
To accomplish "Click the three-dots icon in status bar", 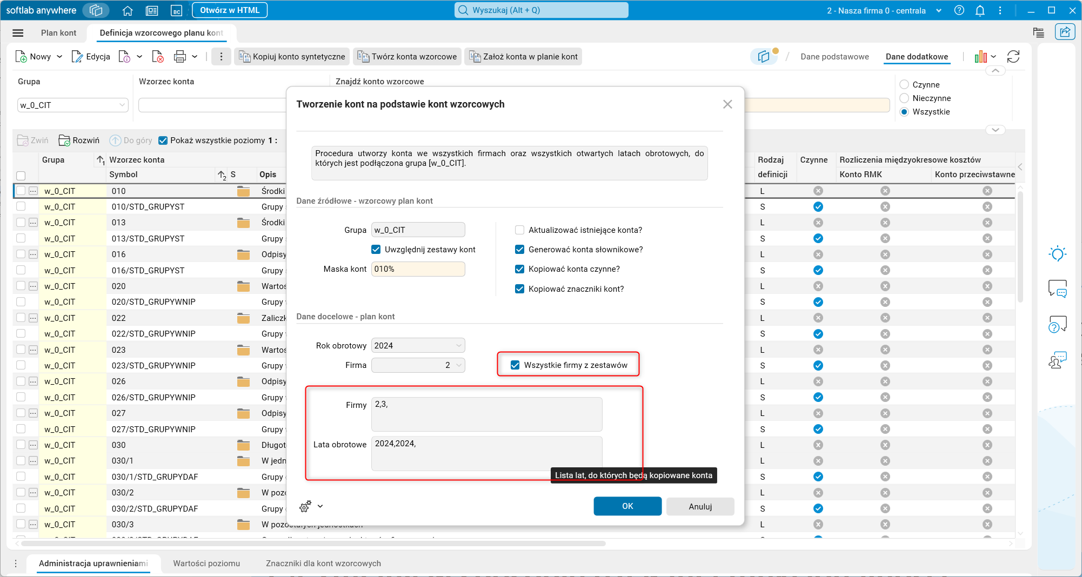I will [x=16, y=563].
